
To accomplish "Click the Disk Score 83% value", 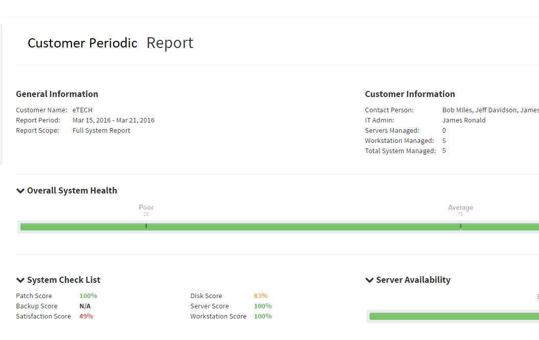I will coord(260,296).
